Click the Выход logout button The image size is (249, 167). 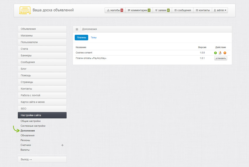point(42,159)
